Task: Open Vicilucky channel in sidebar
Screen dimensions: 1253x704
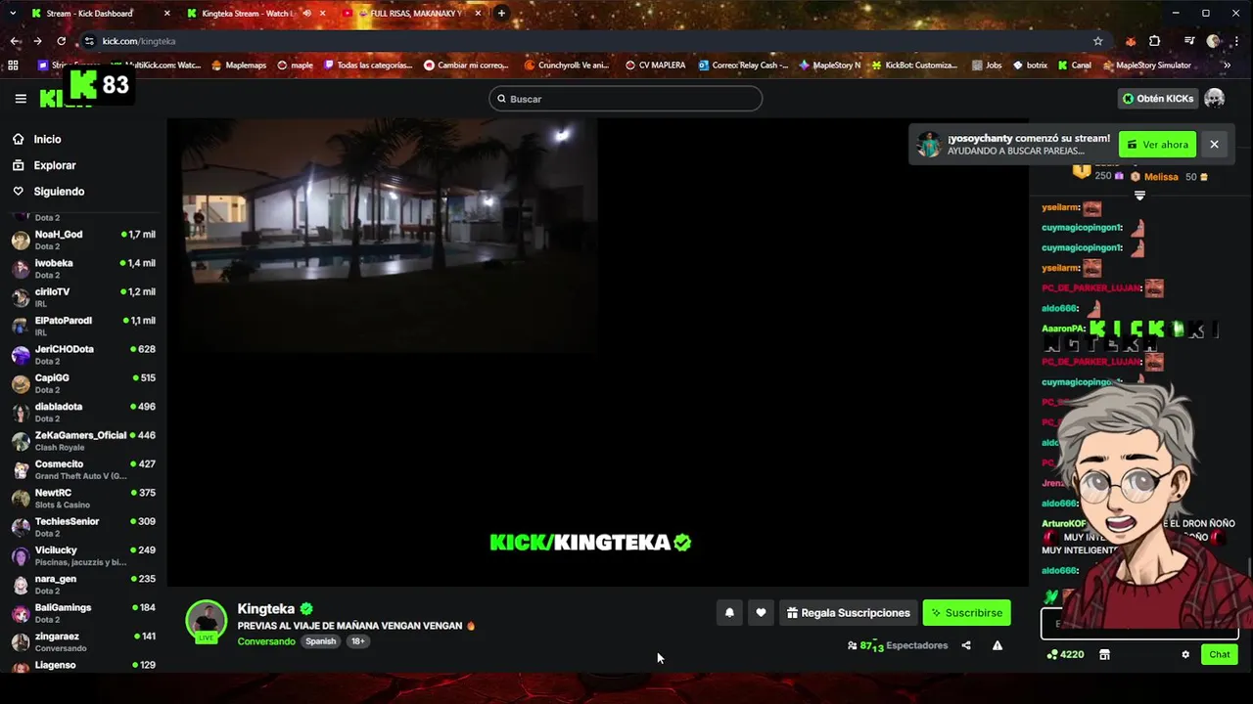Action: pyautogui.click(x=83, y=555)
